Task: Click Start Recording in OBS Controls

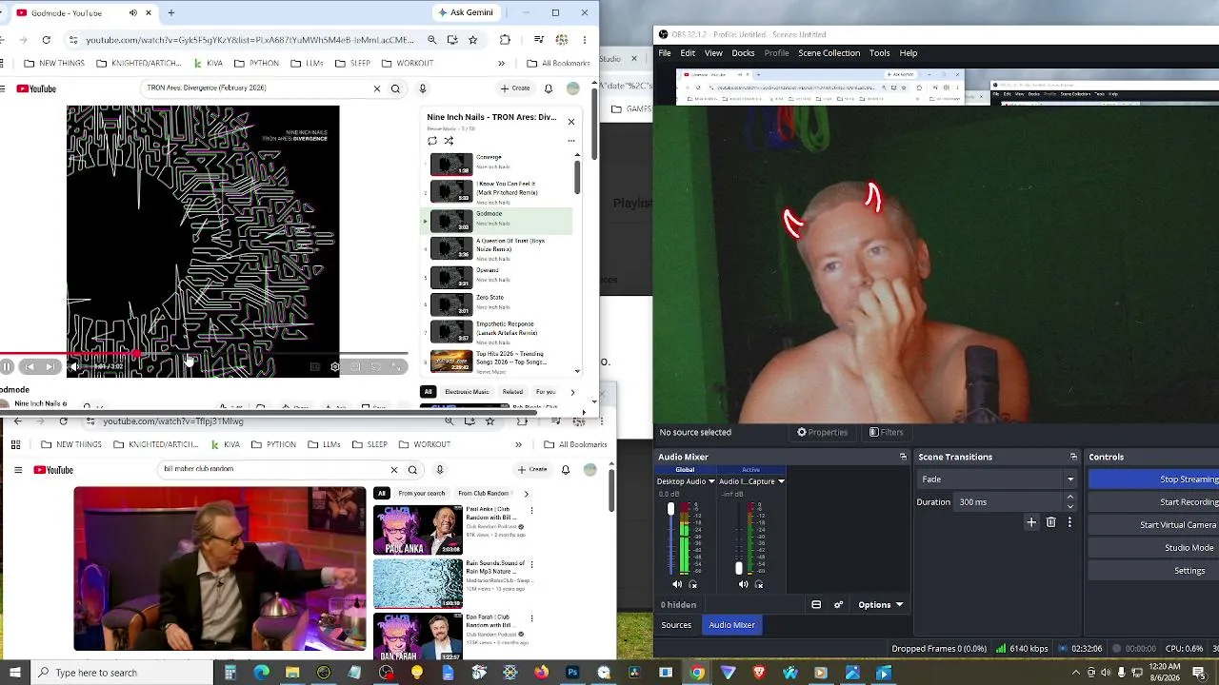Action: pos(1154,502)
